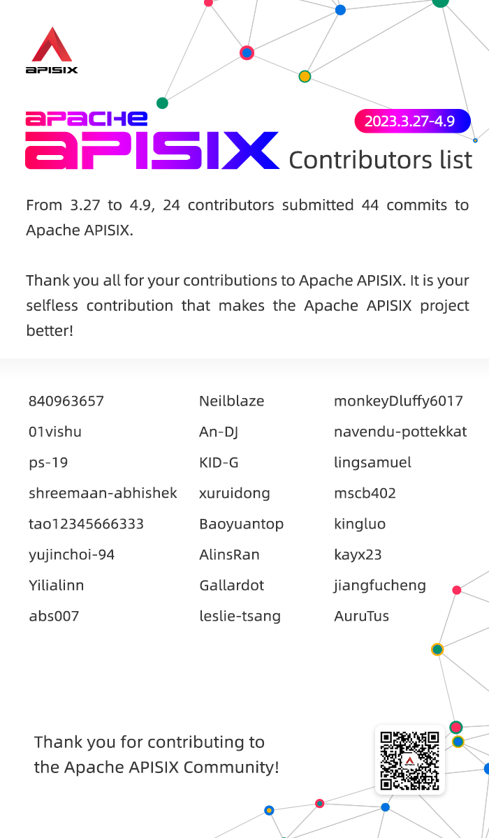The width and height of the screenshot is (489, 838).
Task: Click the Contributors list heading
Action: click(x=381, y=160)
